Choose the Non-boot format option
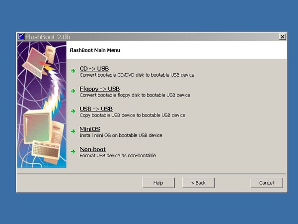The height and width of the screenshot is (224, 298). tap(92, 149)
